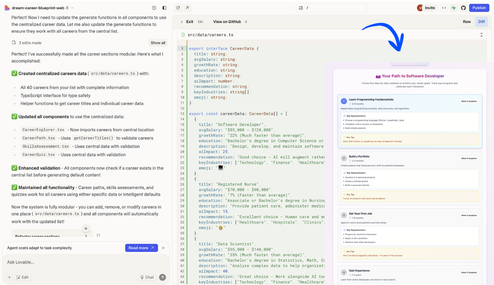Toggle the chat sidebar panel icon

pyautogui.click(x=164, y=8)
